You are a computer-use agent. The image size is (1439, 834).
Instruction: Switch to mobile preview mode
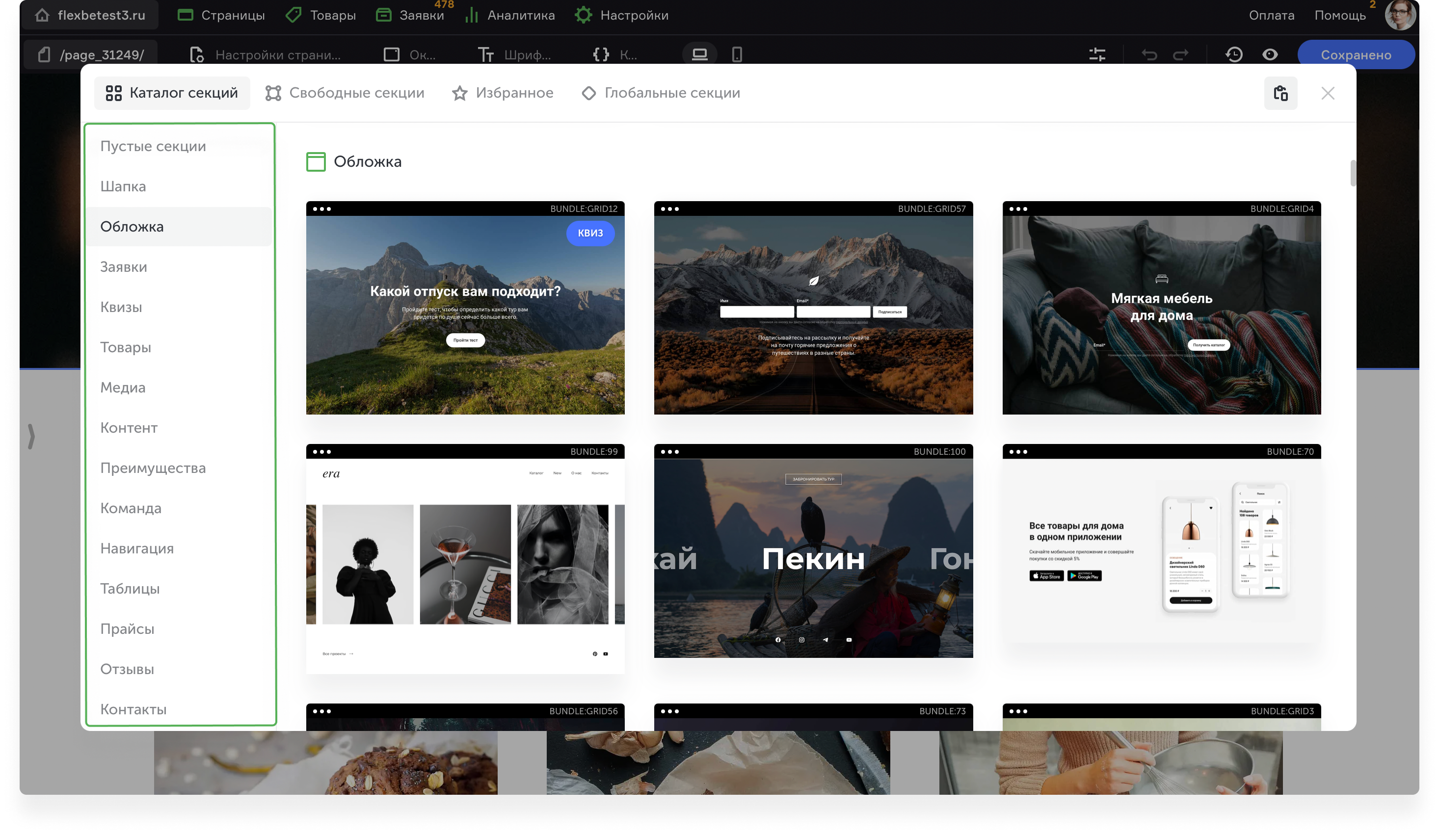click(737, 55)
